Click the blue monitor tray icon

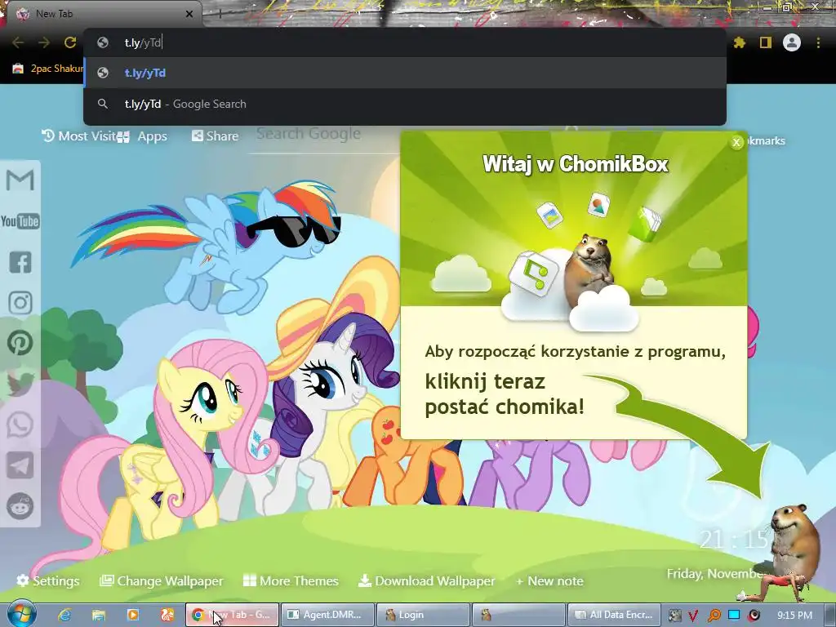tap(734, 615)
